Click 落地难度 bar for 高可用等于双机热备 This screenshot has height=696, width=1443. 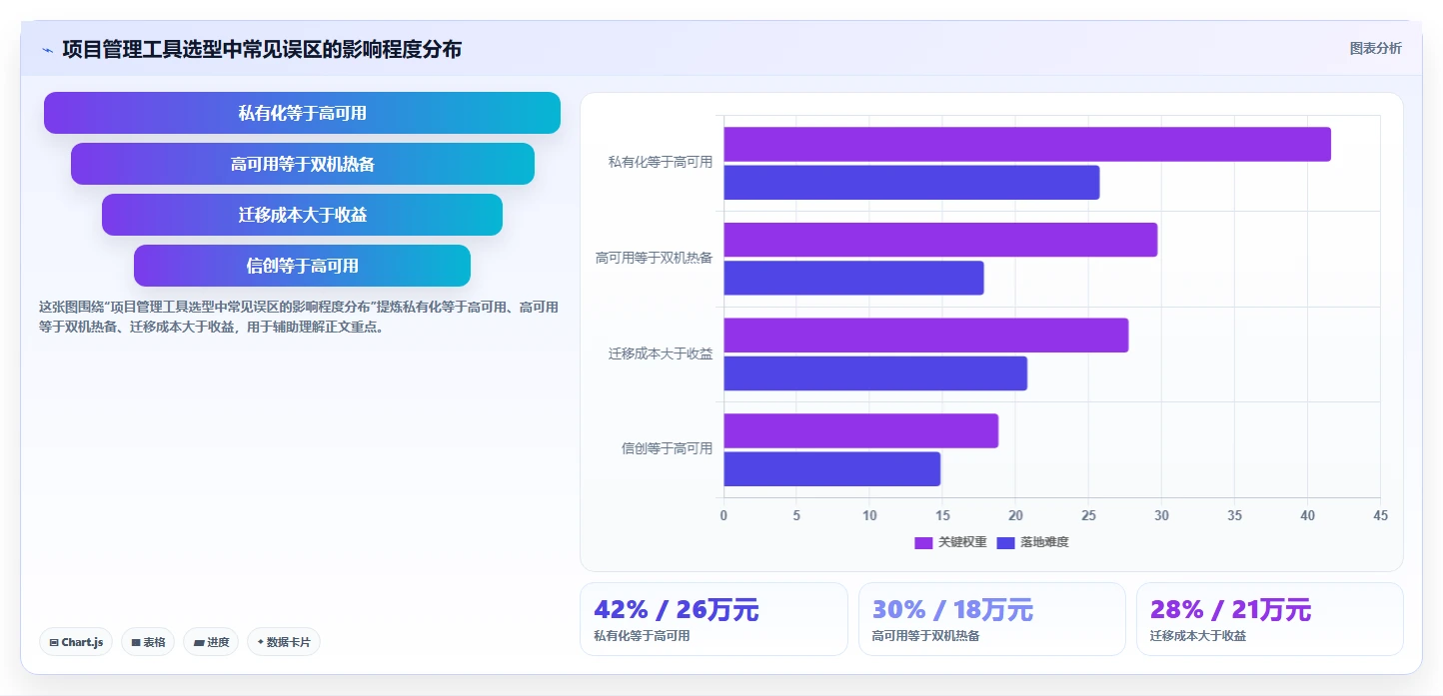tap(853, 278)
